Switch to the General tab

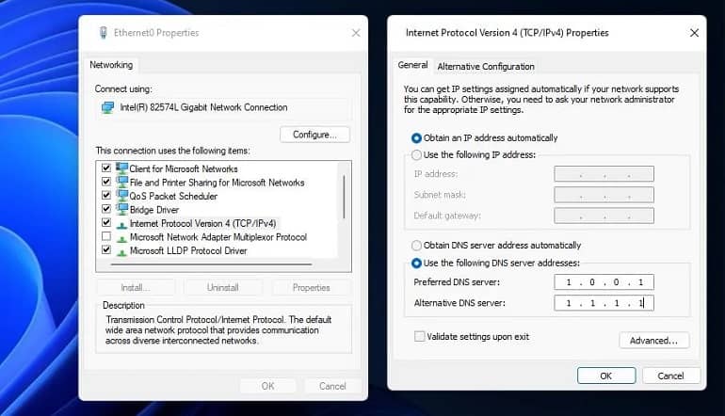point(413,65)
